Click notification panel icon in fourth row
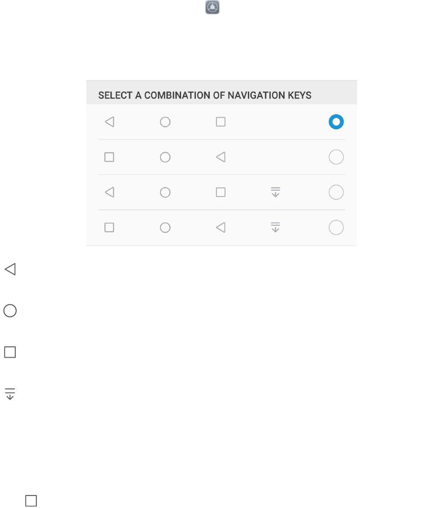Viewport: 437px width, 508px height. tap(276, 228)
